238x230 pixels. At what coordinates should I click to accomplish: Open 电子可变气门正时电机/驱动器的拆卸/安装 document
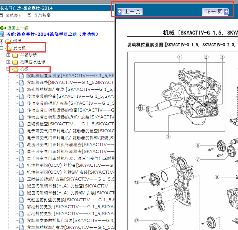click(71, 138)
